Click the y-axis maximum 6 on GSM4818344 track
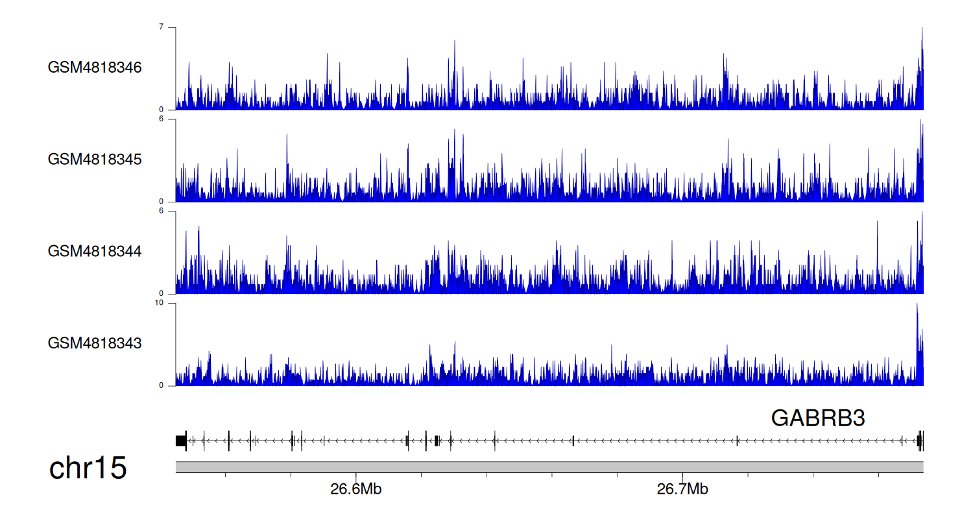 click(x=171, y=211)
